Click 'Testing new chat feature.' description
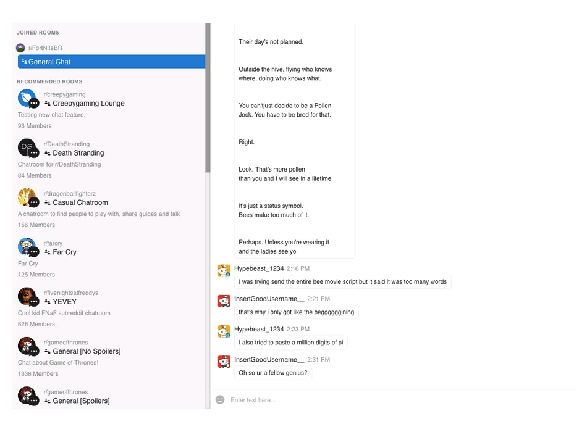Image resolution: width=587 pixels, height=432 pixels. (x=52, y=115)
